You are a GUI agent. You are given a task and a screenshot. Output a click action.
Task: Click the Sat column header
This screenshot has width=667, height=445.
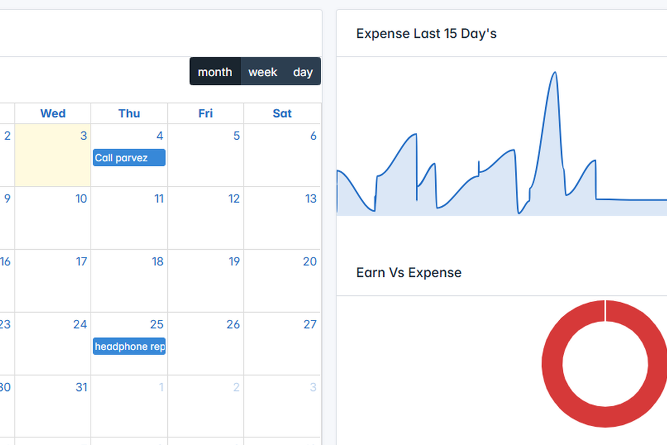282,113
